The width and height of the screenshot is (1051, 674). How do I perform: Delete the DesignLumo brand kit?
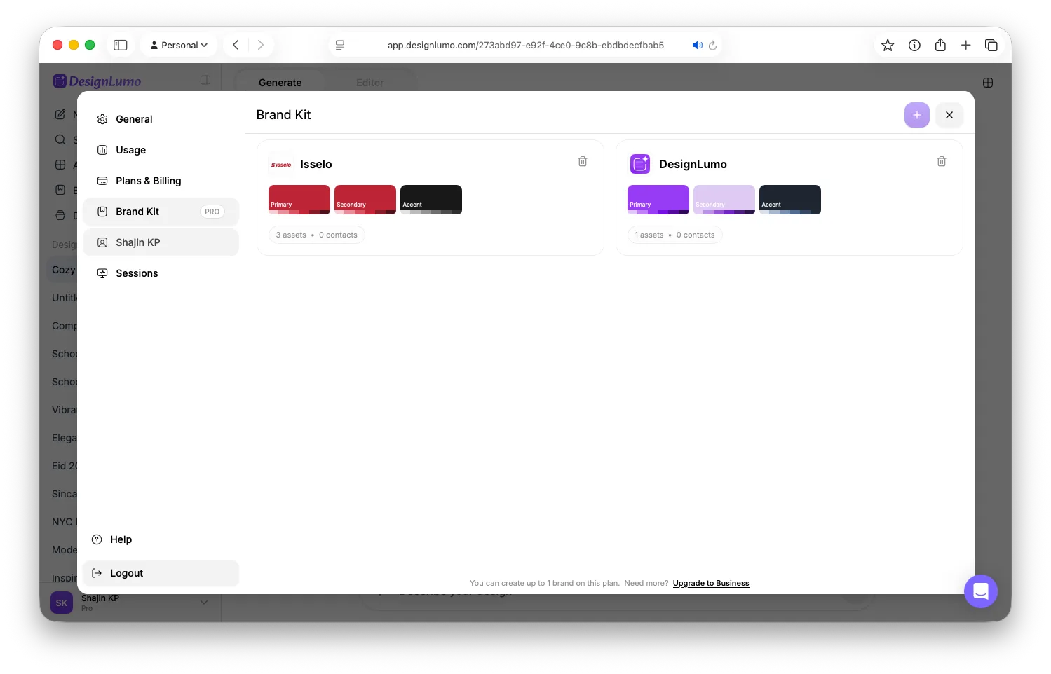942,161
